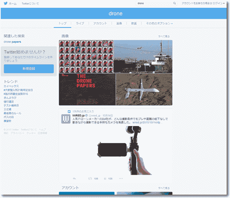Click the 10月14日 tweet timestamp
The width and height of the screenshot is (230, 198).
coord(108,115)
